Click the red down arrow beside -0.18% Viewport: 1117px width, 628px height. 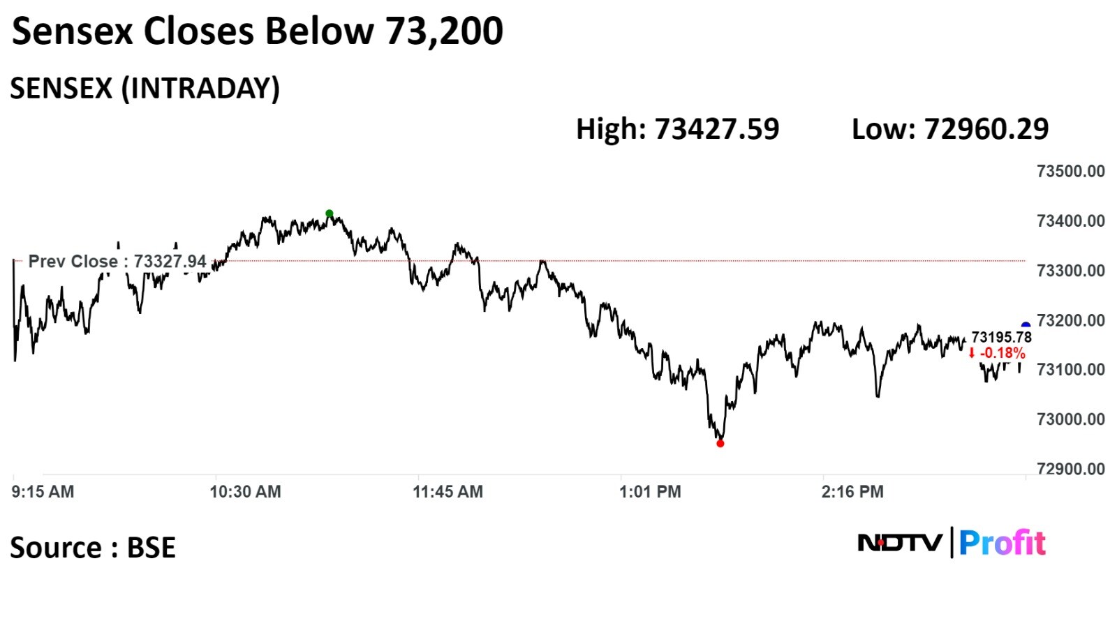(971, 353)
